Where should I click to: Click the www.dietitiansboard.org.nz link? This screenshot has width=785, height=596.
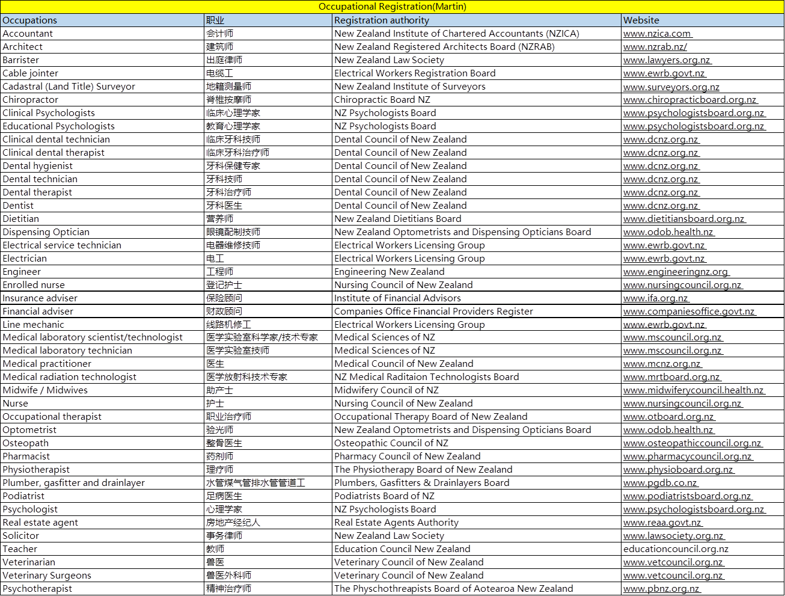pyautogui.click(x=684, y=219)
